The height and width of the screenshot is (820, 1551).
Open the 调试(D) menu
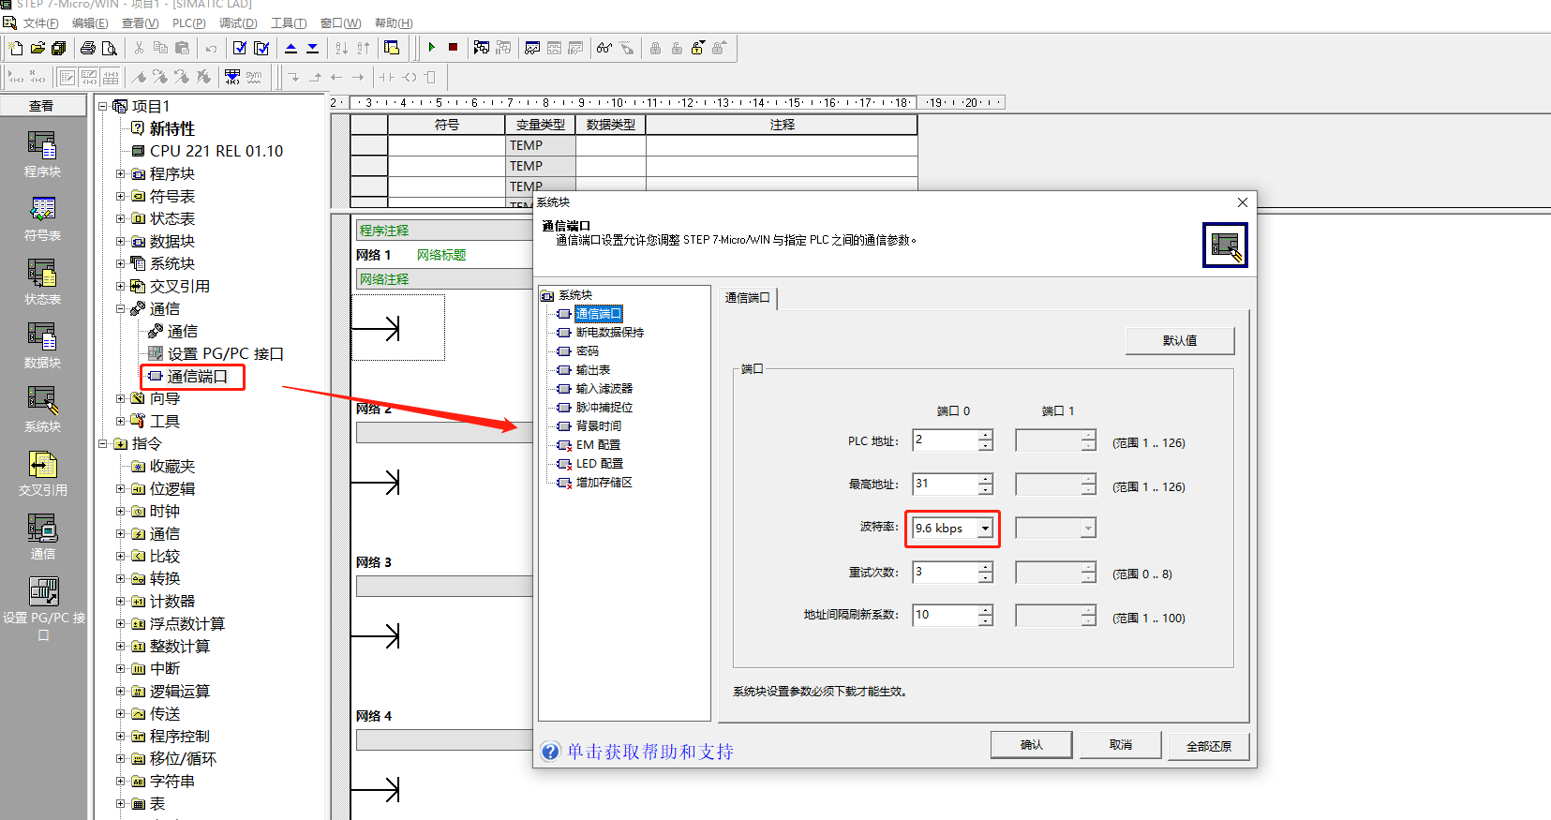tap(237, 22)
